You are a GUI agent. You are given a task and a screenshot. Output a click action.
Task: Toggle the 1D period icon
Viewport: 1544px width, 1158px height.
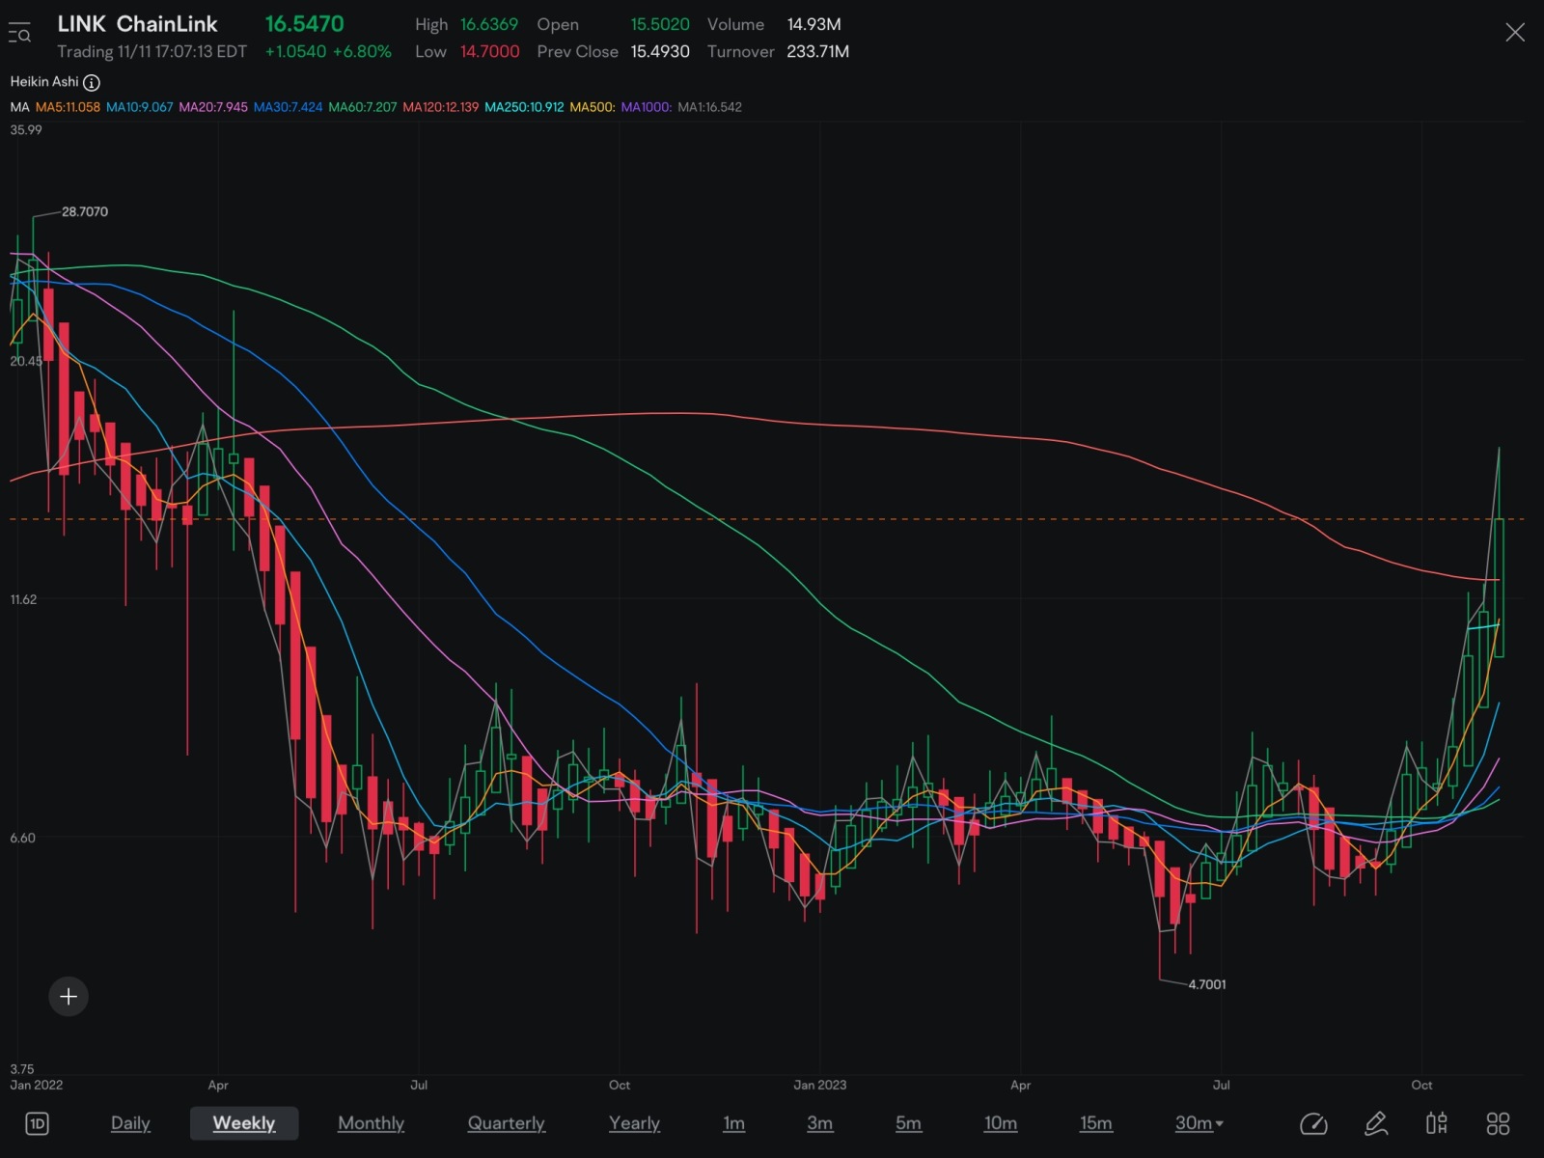(x=37, y=1123)
